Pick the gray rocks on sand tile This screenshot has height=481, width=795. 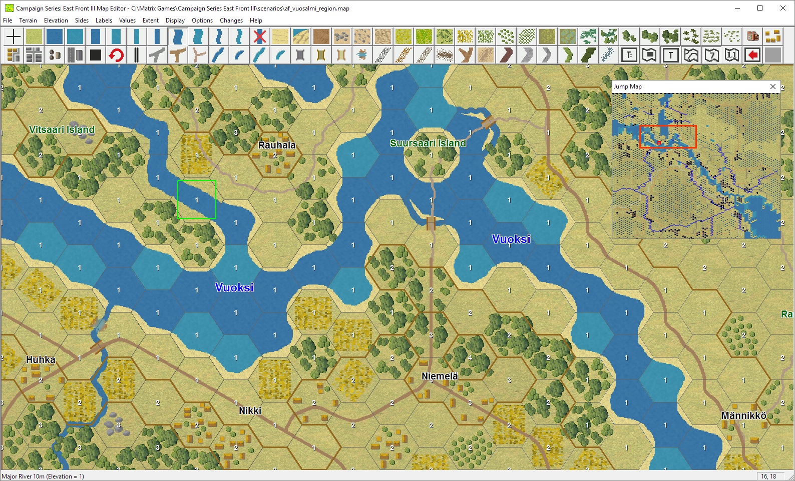click(341, 36)
